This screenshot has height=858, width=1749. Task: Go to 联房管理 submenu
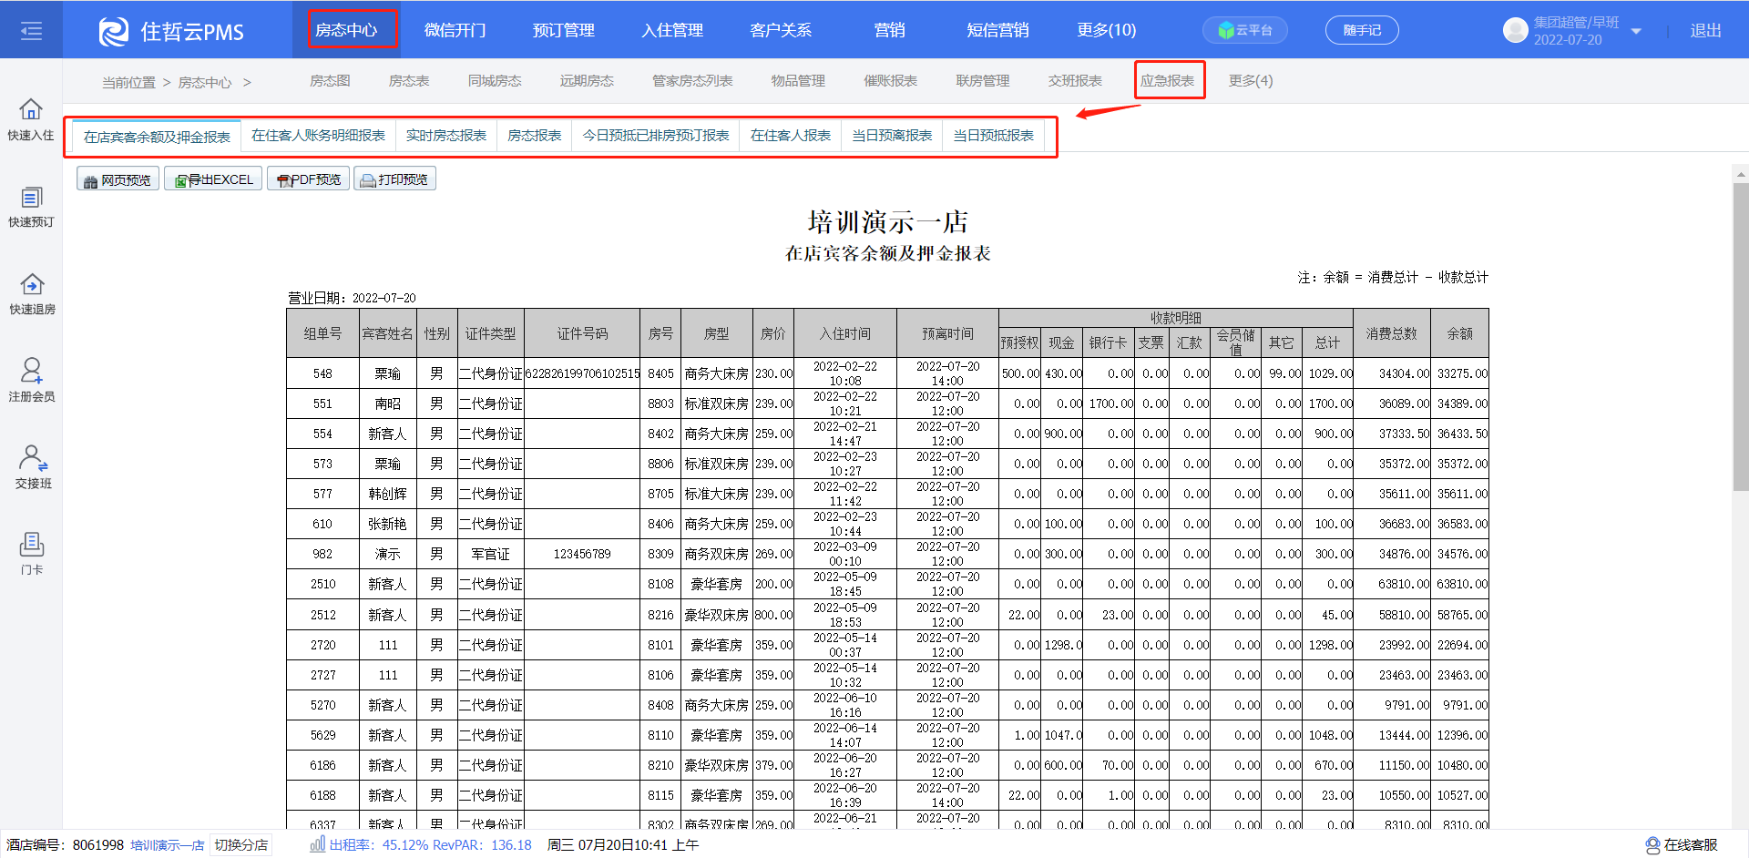983,81
